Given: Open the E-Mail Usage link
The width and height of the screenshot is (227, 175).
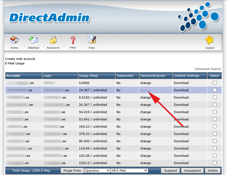Looking at the screenshot, I should coord(15,63).
